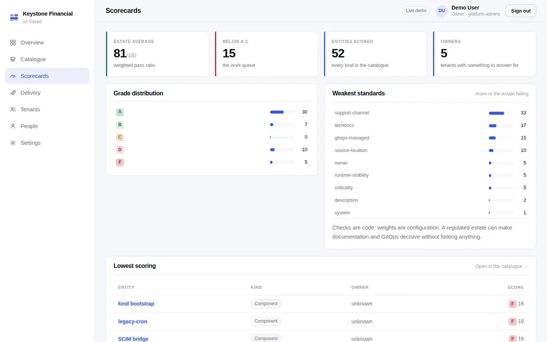Image resolution: width=547 pixels, height=342 pixels.
Task: Click the grade F badge in Grade distribution
Action: click(x=120, y=162)
